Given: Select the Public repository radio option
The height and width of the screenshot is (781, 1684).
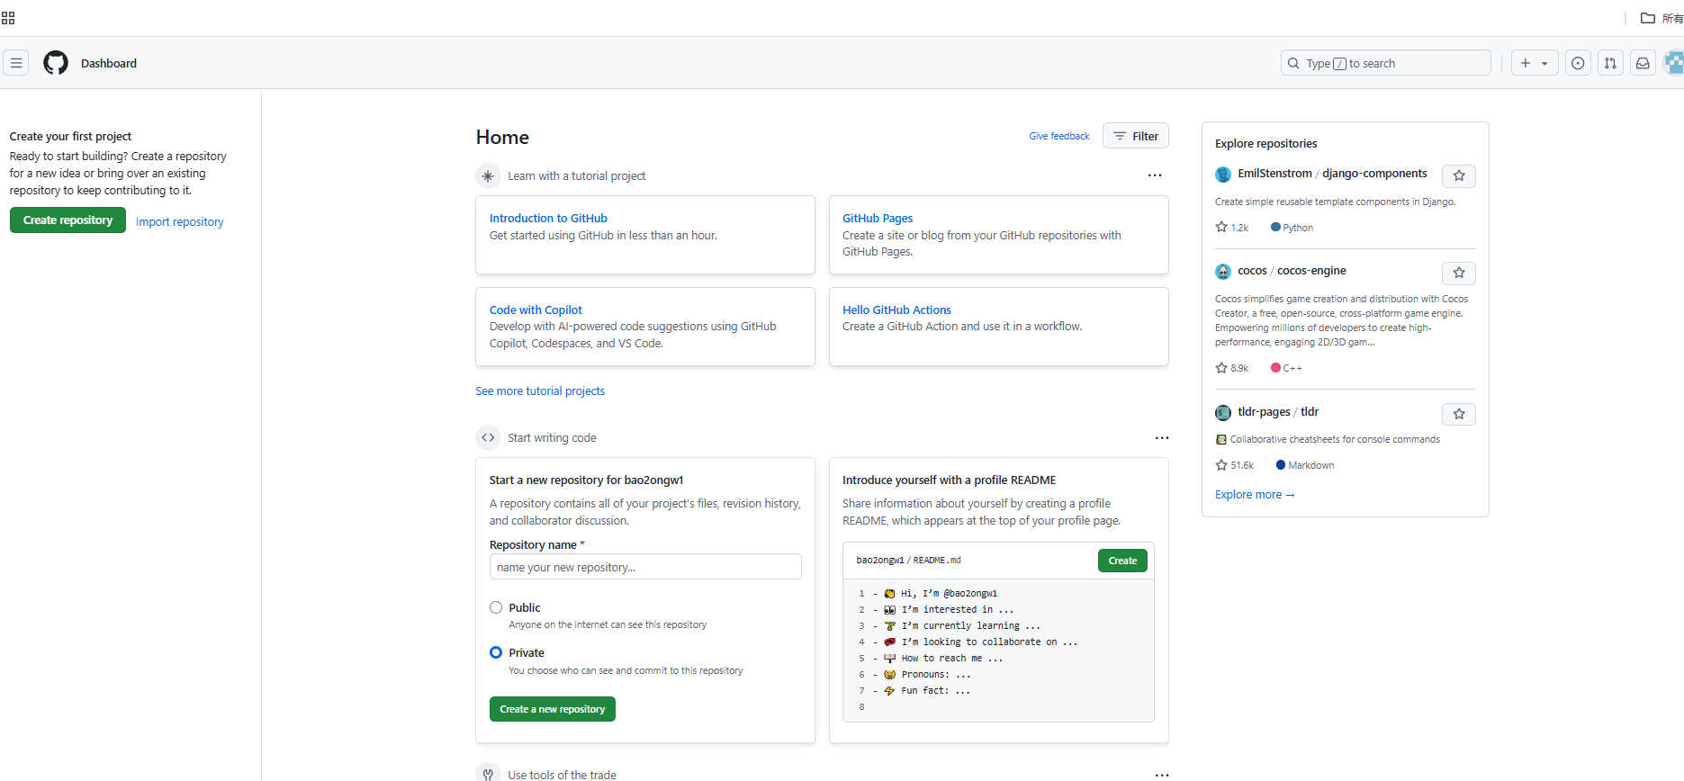Looking at the screenshot, I should point(496,607).
